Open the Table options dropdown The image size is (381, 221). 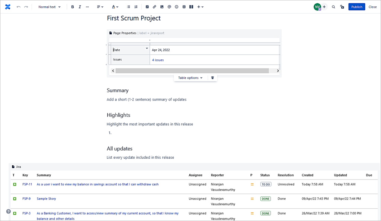click(189, 77)
